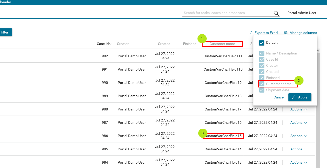Click CustomVarCharField13 cell
The image size is (327, 168).
(x=223, y=162)
